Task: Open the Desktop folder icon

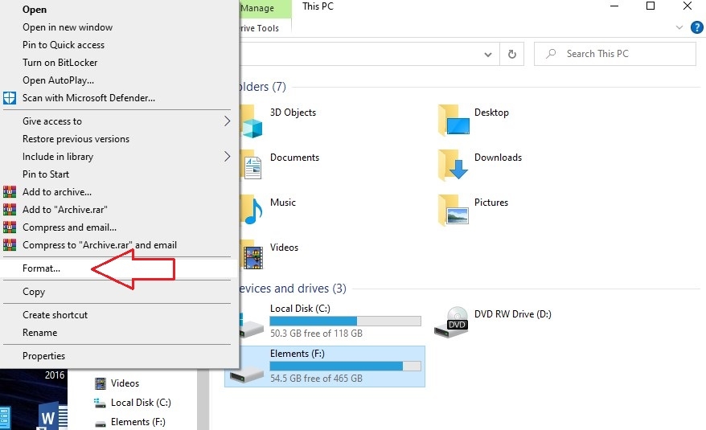Action: [454, 121]
